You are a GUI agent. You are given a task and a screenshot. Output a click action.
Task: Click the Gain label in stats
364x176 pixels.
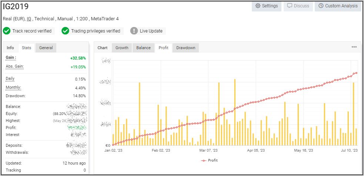click(x=11, y=58)
